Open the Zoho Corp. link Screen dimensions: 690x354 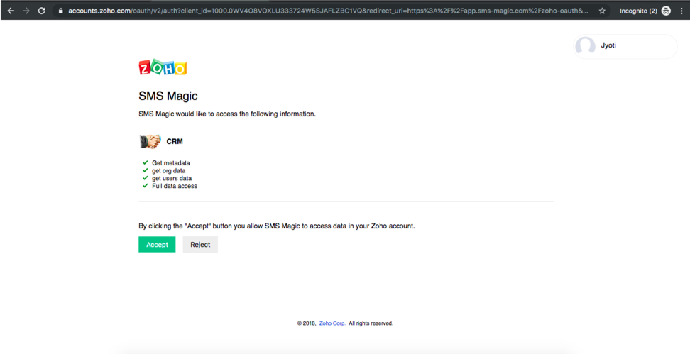332,323
